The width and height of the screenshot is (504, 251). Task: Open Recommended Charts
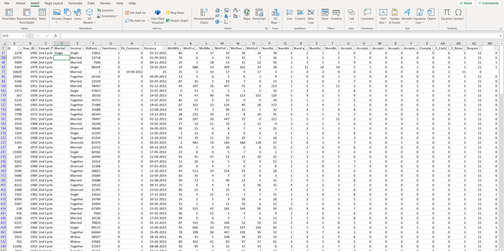tap(204, 16)
